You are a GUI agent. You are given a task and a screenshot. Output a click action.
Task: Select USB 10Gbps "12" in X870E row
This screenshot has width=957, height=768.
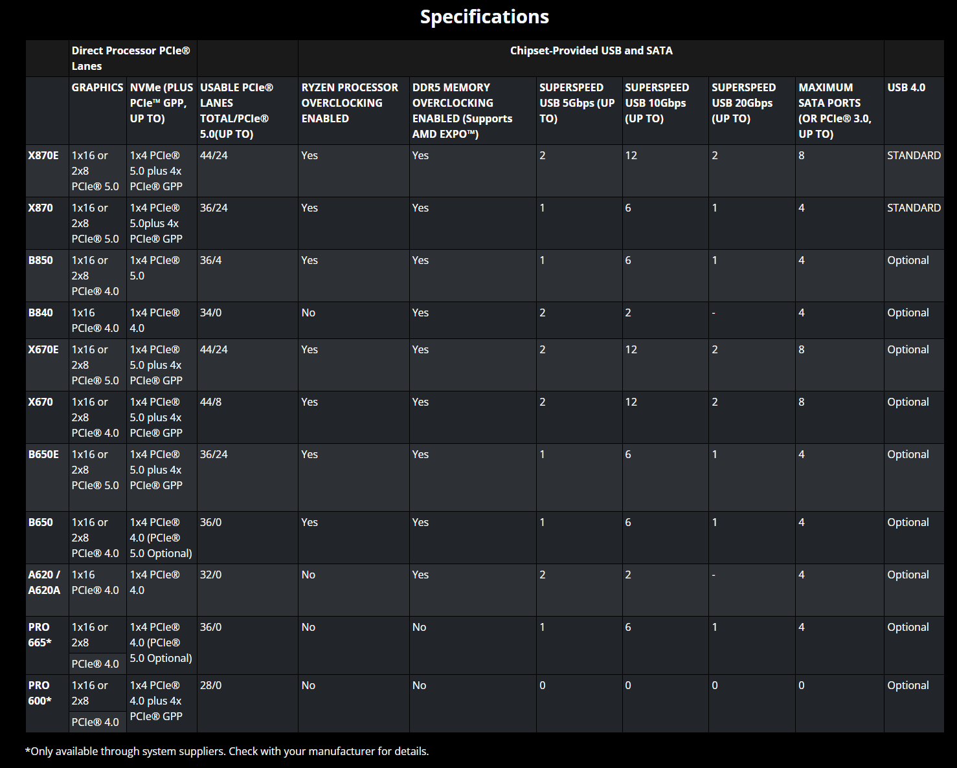pos(631,155)
